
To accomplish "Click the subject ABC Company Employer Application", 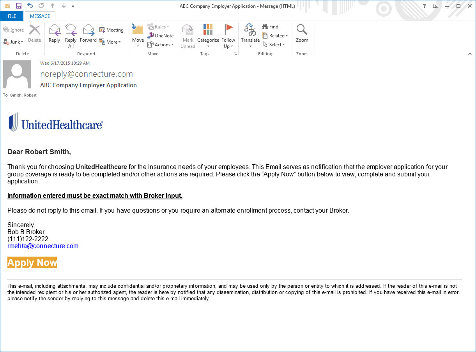I will click(88, 85).
